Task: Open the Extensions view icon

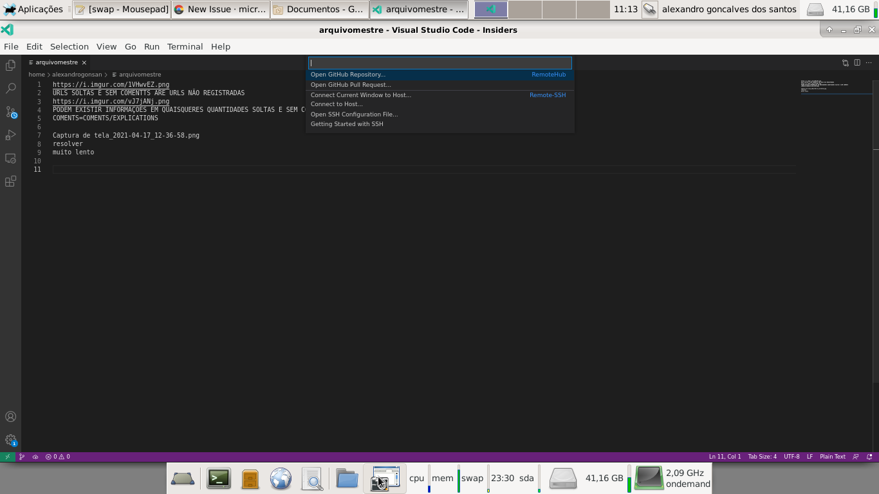Action: tap(10, 181)
